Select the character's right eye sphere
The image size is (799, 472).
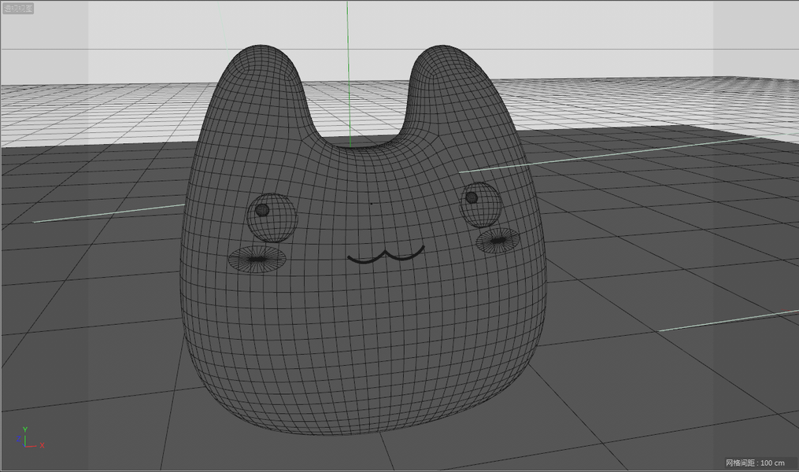point(481,205)
